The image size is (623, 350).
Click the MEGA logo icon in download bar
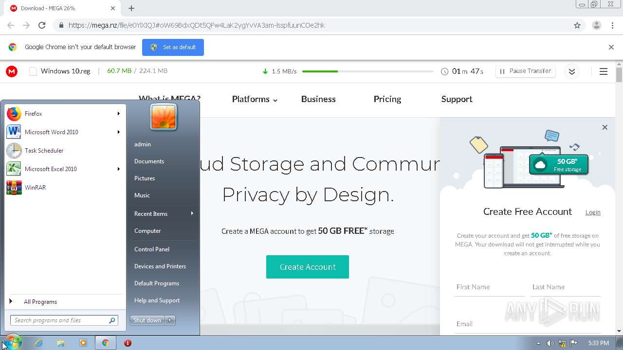tap(12, 71)
